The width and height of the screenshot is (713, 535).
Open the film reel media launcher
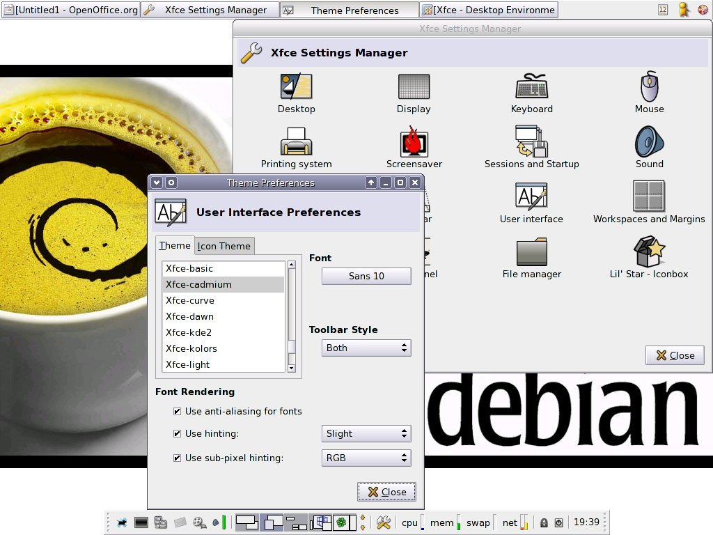[199, 522]
